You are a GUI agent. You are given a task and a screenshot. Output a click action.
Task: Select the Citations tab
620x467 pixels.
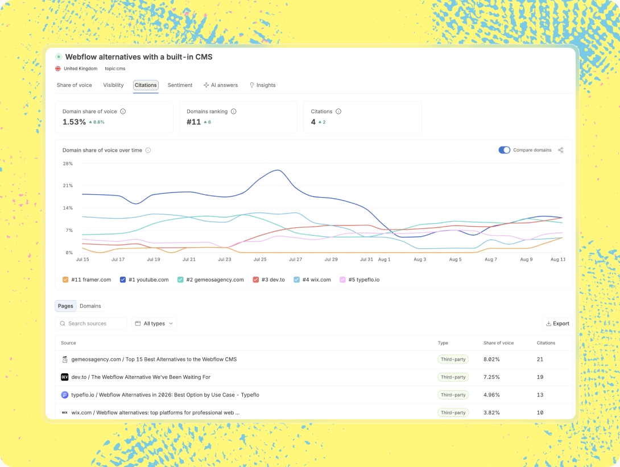[x=146, y=85]
